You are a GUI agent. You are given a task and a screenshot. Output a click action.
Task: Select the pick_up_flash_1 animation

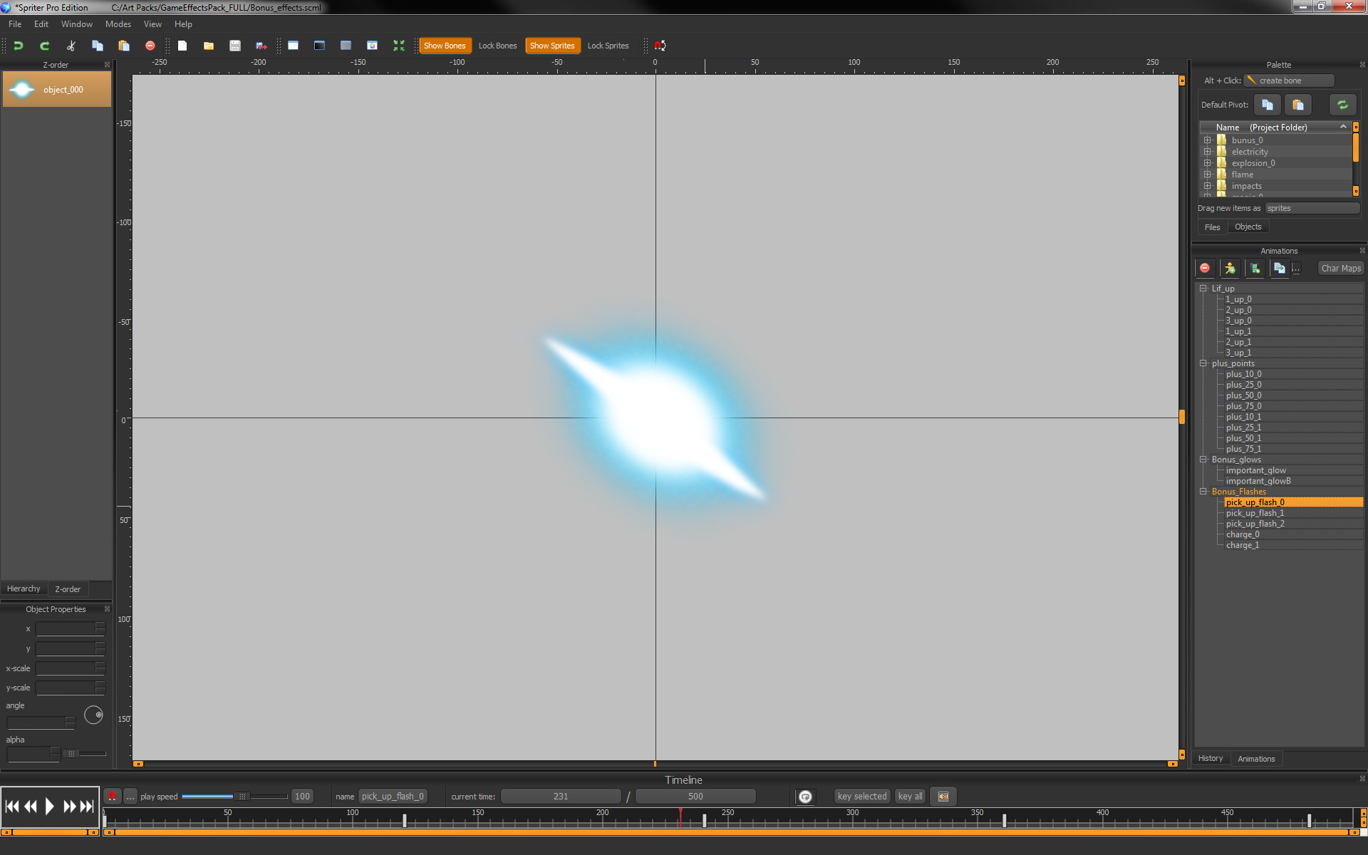1254,512
